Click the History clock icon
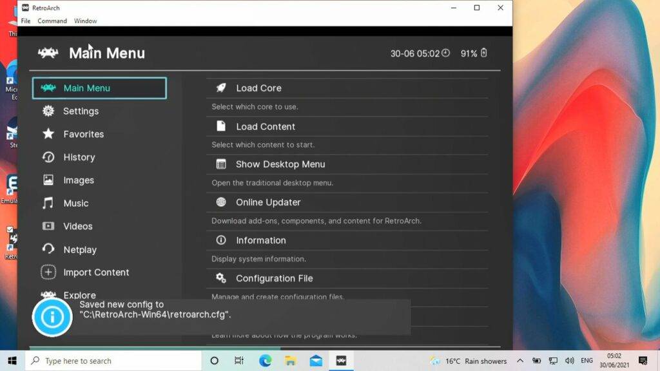The width and height of the screenshot is (660, 371). (48, 157)
